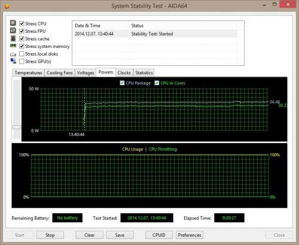Screen dimensions: 299x245
Task: Click the AIDA64 flame icon in title bar
Action: pos(7,6)
